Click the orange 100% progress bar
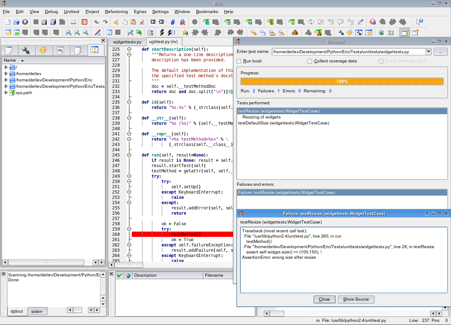451x325 pixels. coord(342,81)
